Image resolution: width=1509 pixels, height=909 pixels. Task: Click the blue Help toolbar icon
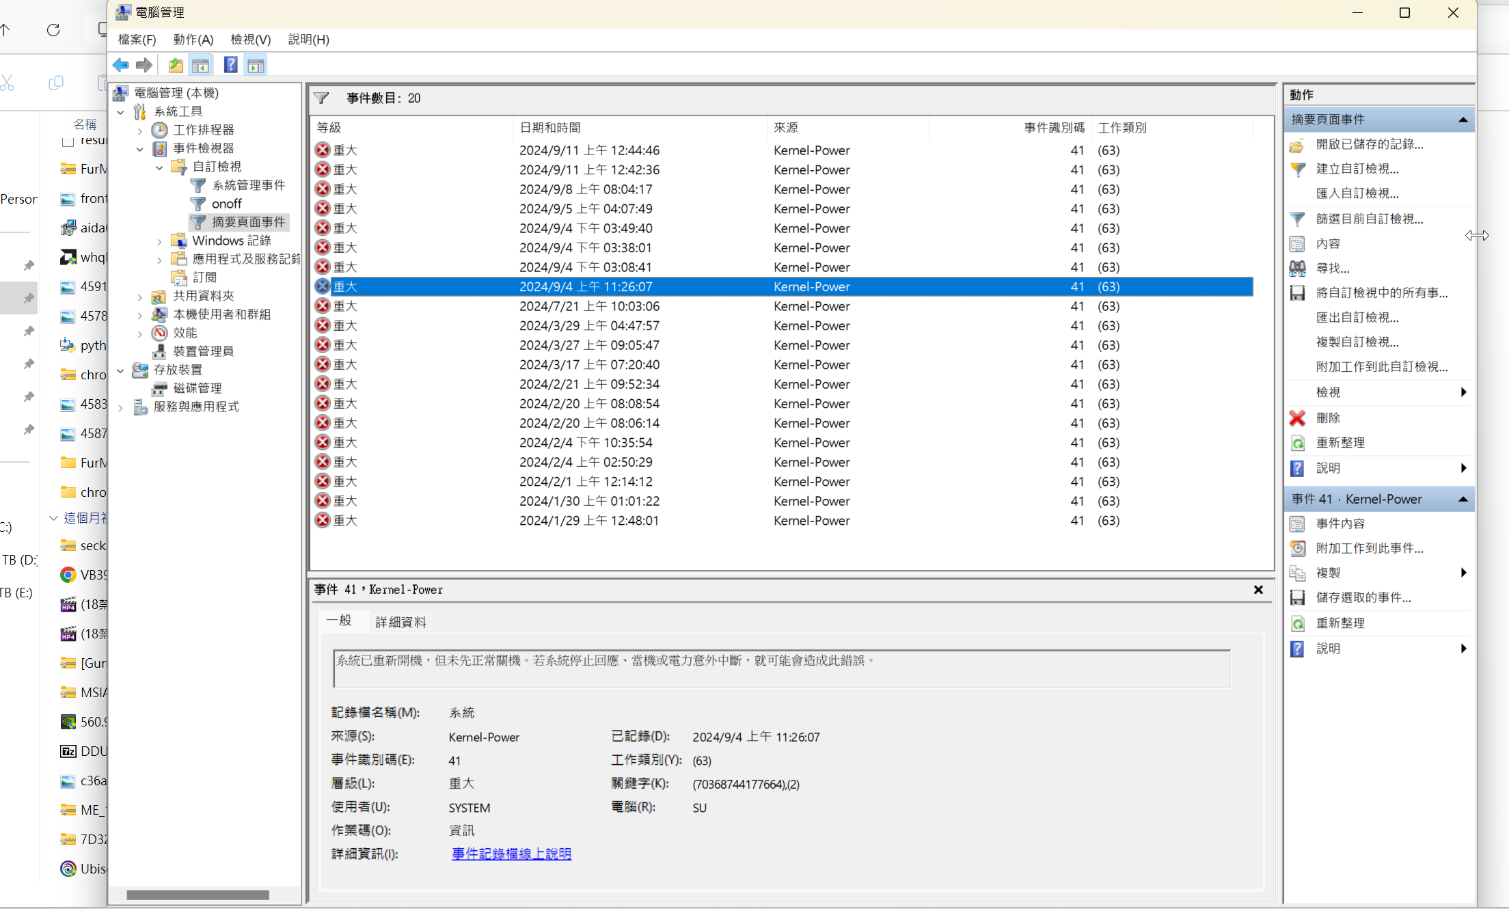tap(231, 66)
